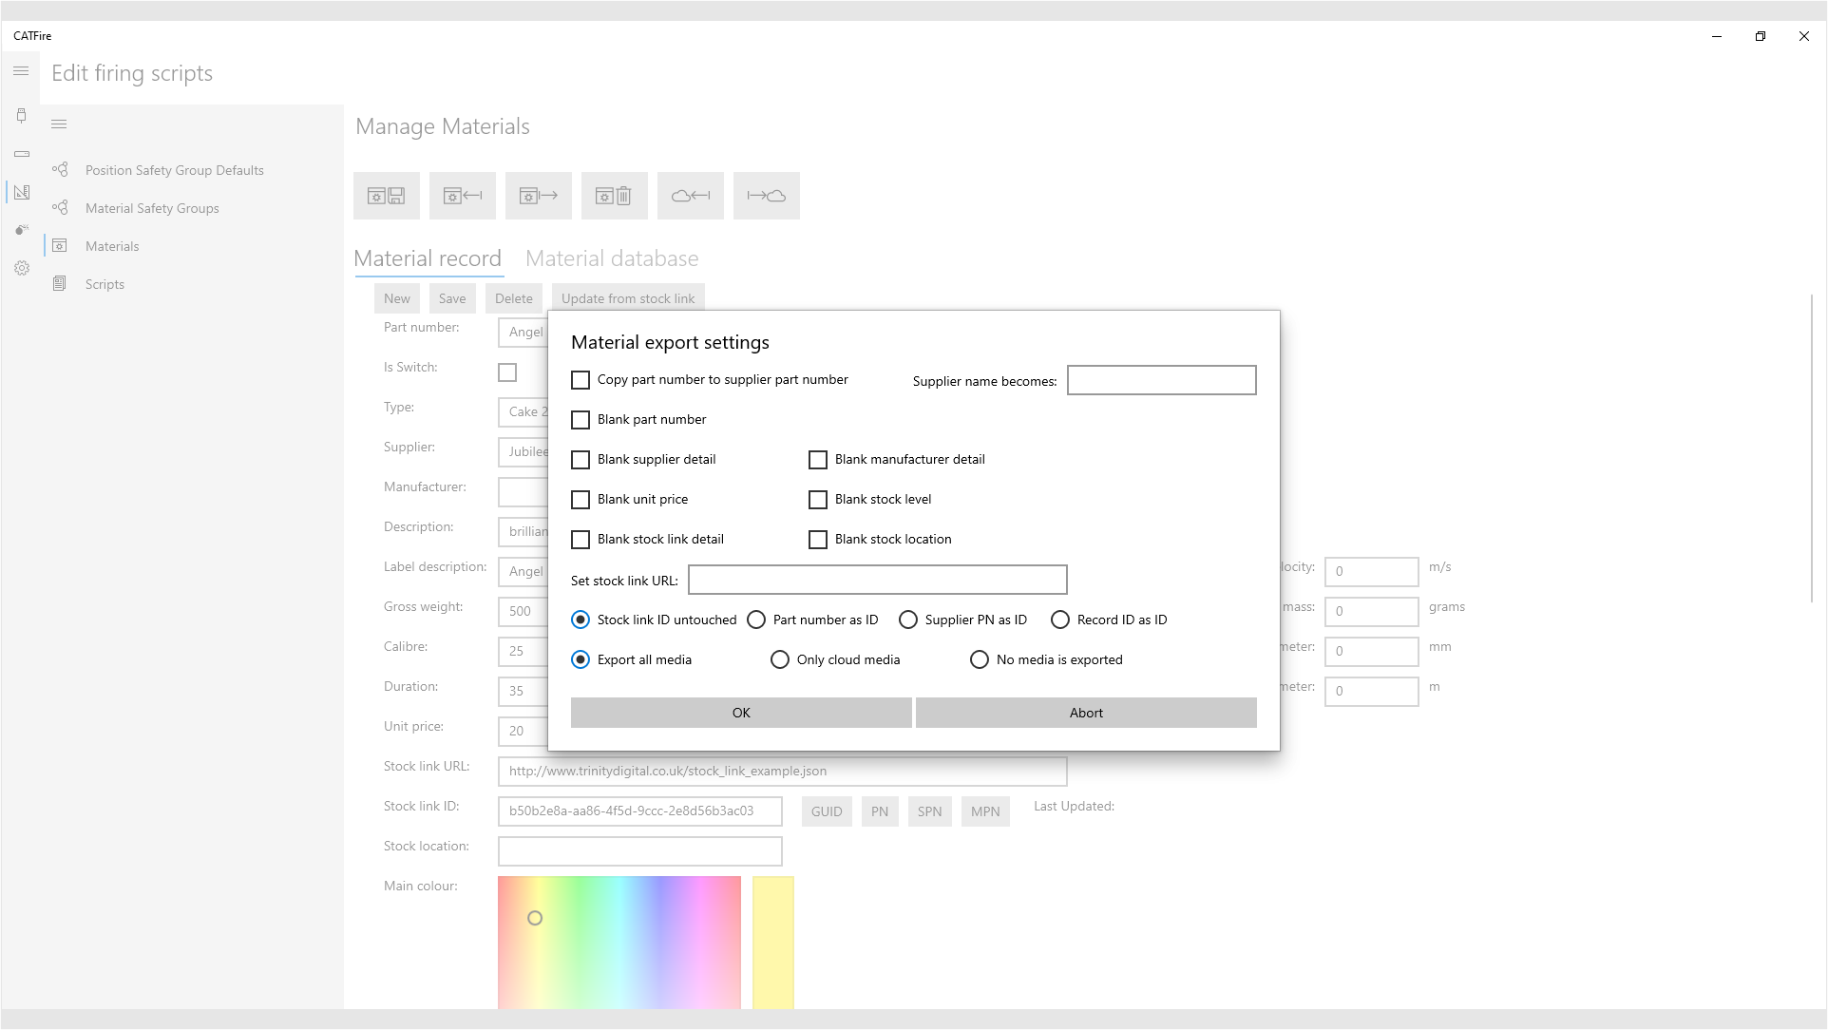Click the Set stock link URL field
The image size is (1828, 1030).
[877, 580]
